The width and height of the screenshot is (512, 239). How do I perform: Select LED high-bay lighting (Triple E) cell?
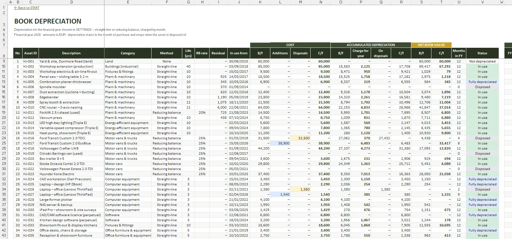(71, 123)
